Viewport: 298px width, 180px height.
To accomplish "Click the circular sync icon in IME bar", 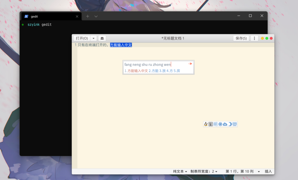I will 220,124.
